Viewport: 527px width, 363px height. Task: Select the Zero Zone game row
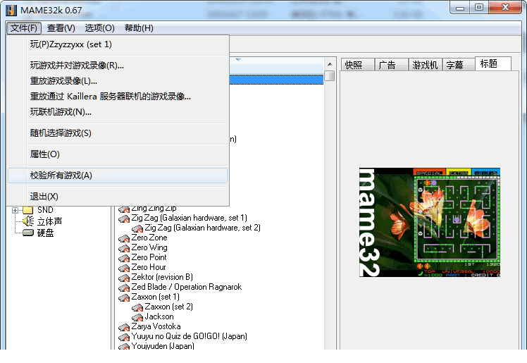pyautogui.click(x=149, y=238)
